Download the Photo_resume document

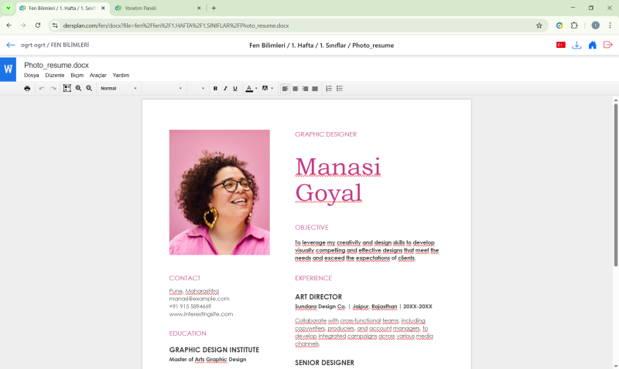pyautogui.click(x=576, y=46)
